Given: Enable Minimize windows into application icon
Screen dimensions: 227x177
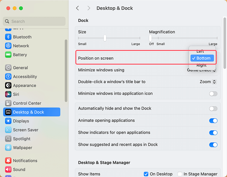Looking at the screenshot, I should click(213, 94).
